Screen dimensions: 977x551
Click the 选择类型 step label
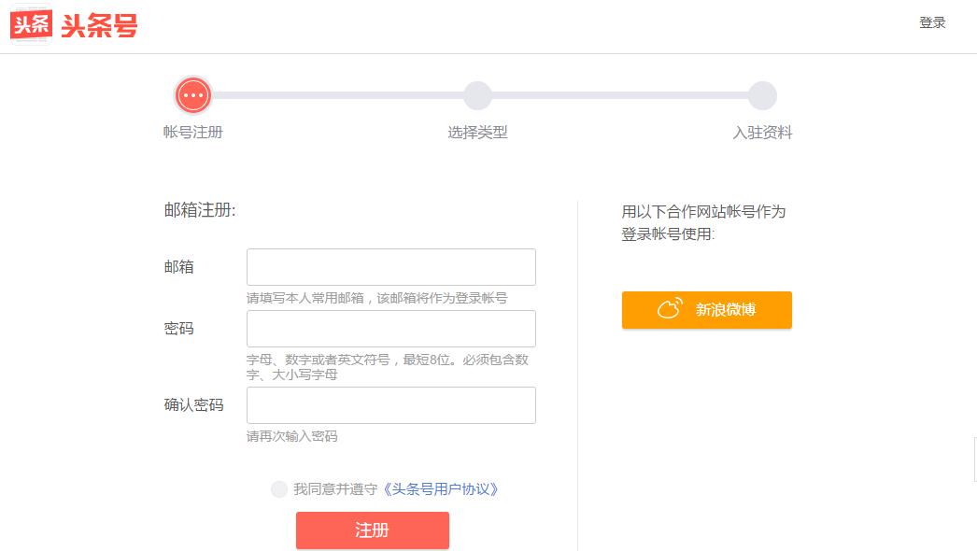(x=477, y=132)
